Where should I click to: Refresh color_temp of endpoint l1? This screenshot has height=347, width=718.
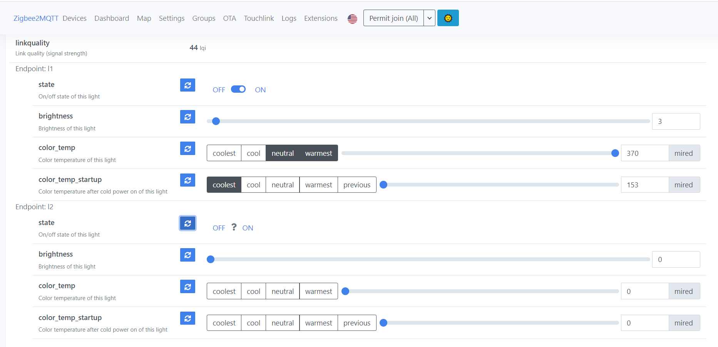tap(187, 148)
